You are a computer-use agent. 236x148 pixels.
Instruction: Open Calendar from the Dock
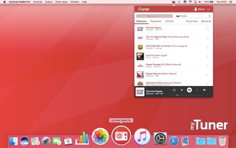click(x=68, y=141)
